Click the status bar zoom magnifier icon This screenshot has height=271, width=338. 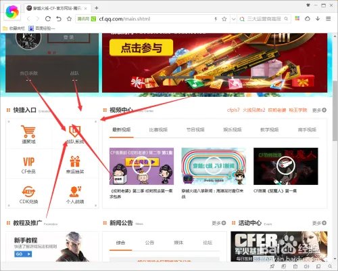click(330, 266)
